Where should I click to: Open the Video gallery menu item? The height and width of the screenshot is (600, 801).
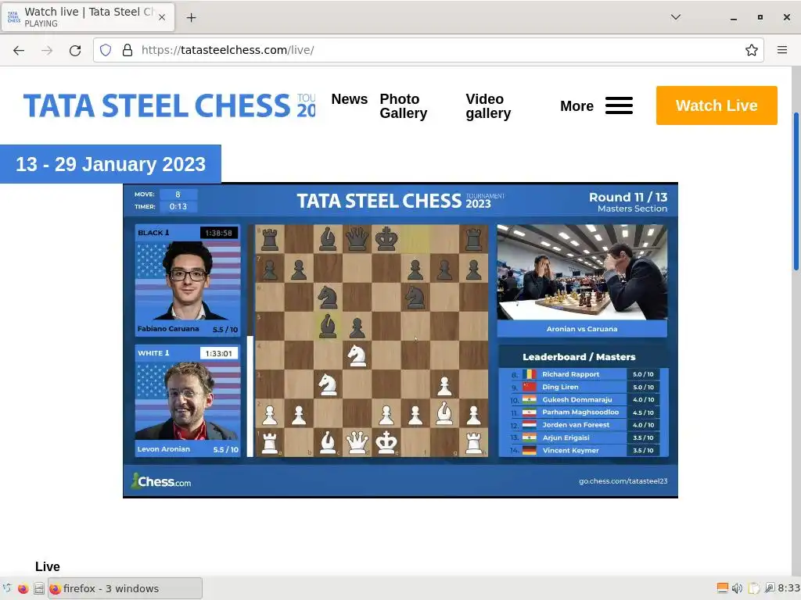(488, 106)
